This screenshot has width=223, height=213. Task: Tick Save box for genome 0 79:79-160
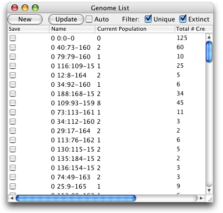tap(13, 57)
